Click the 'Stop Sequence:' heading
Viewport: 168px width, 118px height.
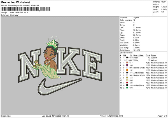(126, 53)
